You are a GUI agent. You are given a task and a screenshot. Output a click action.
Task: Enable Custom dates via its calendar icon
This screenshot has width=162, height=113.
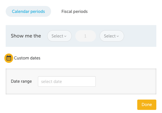coord(9,58)
